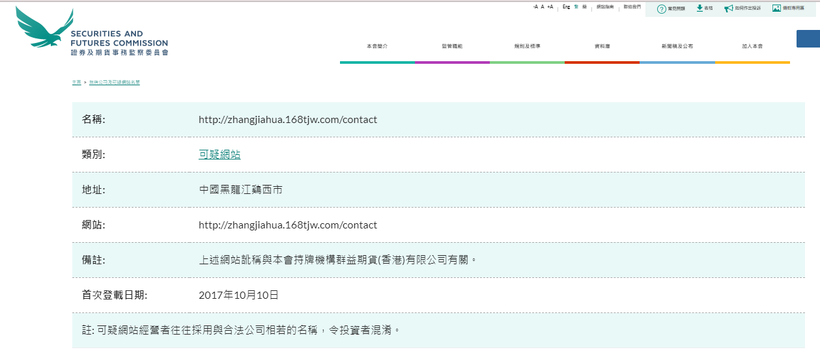Open the 新聞稿及公布 menu item
Screen dimensions: 820x358
(677, 46)
